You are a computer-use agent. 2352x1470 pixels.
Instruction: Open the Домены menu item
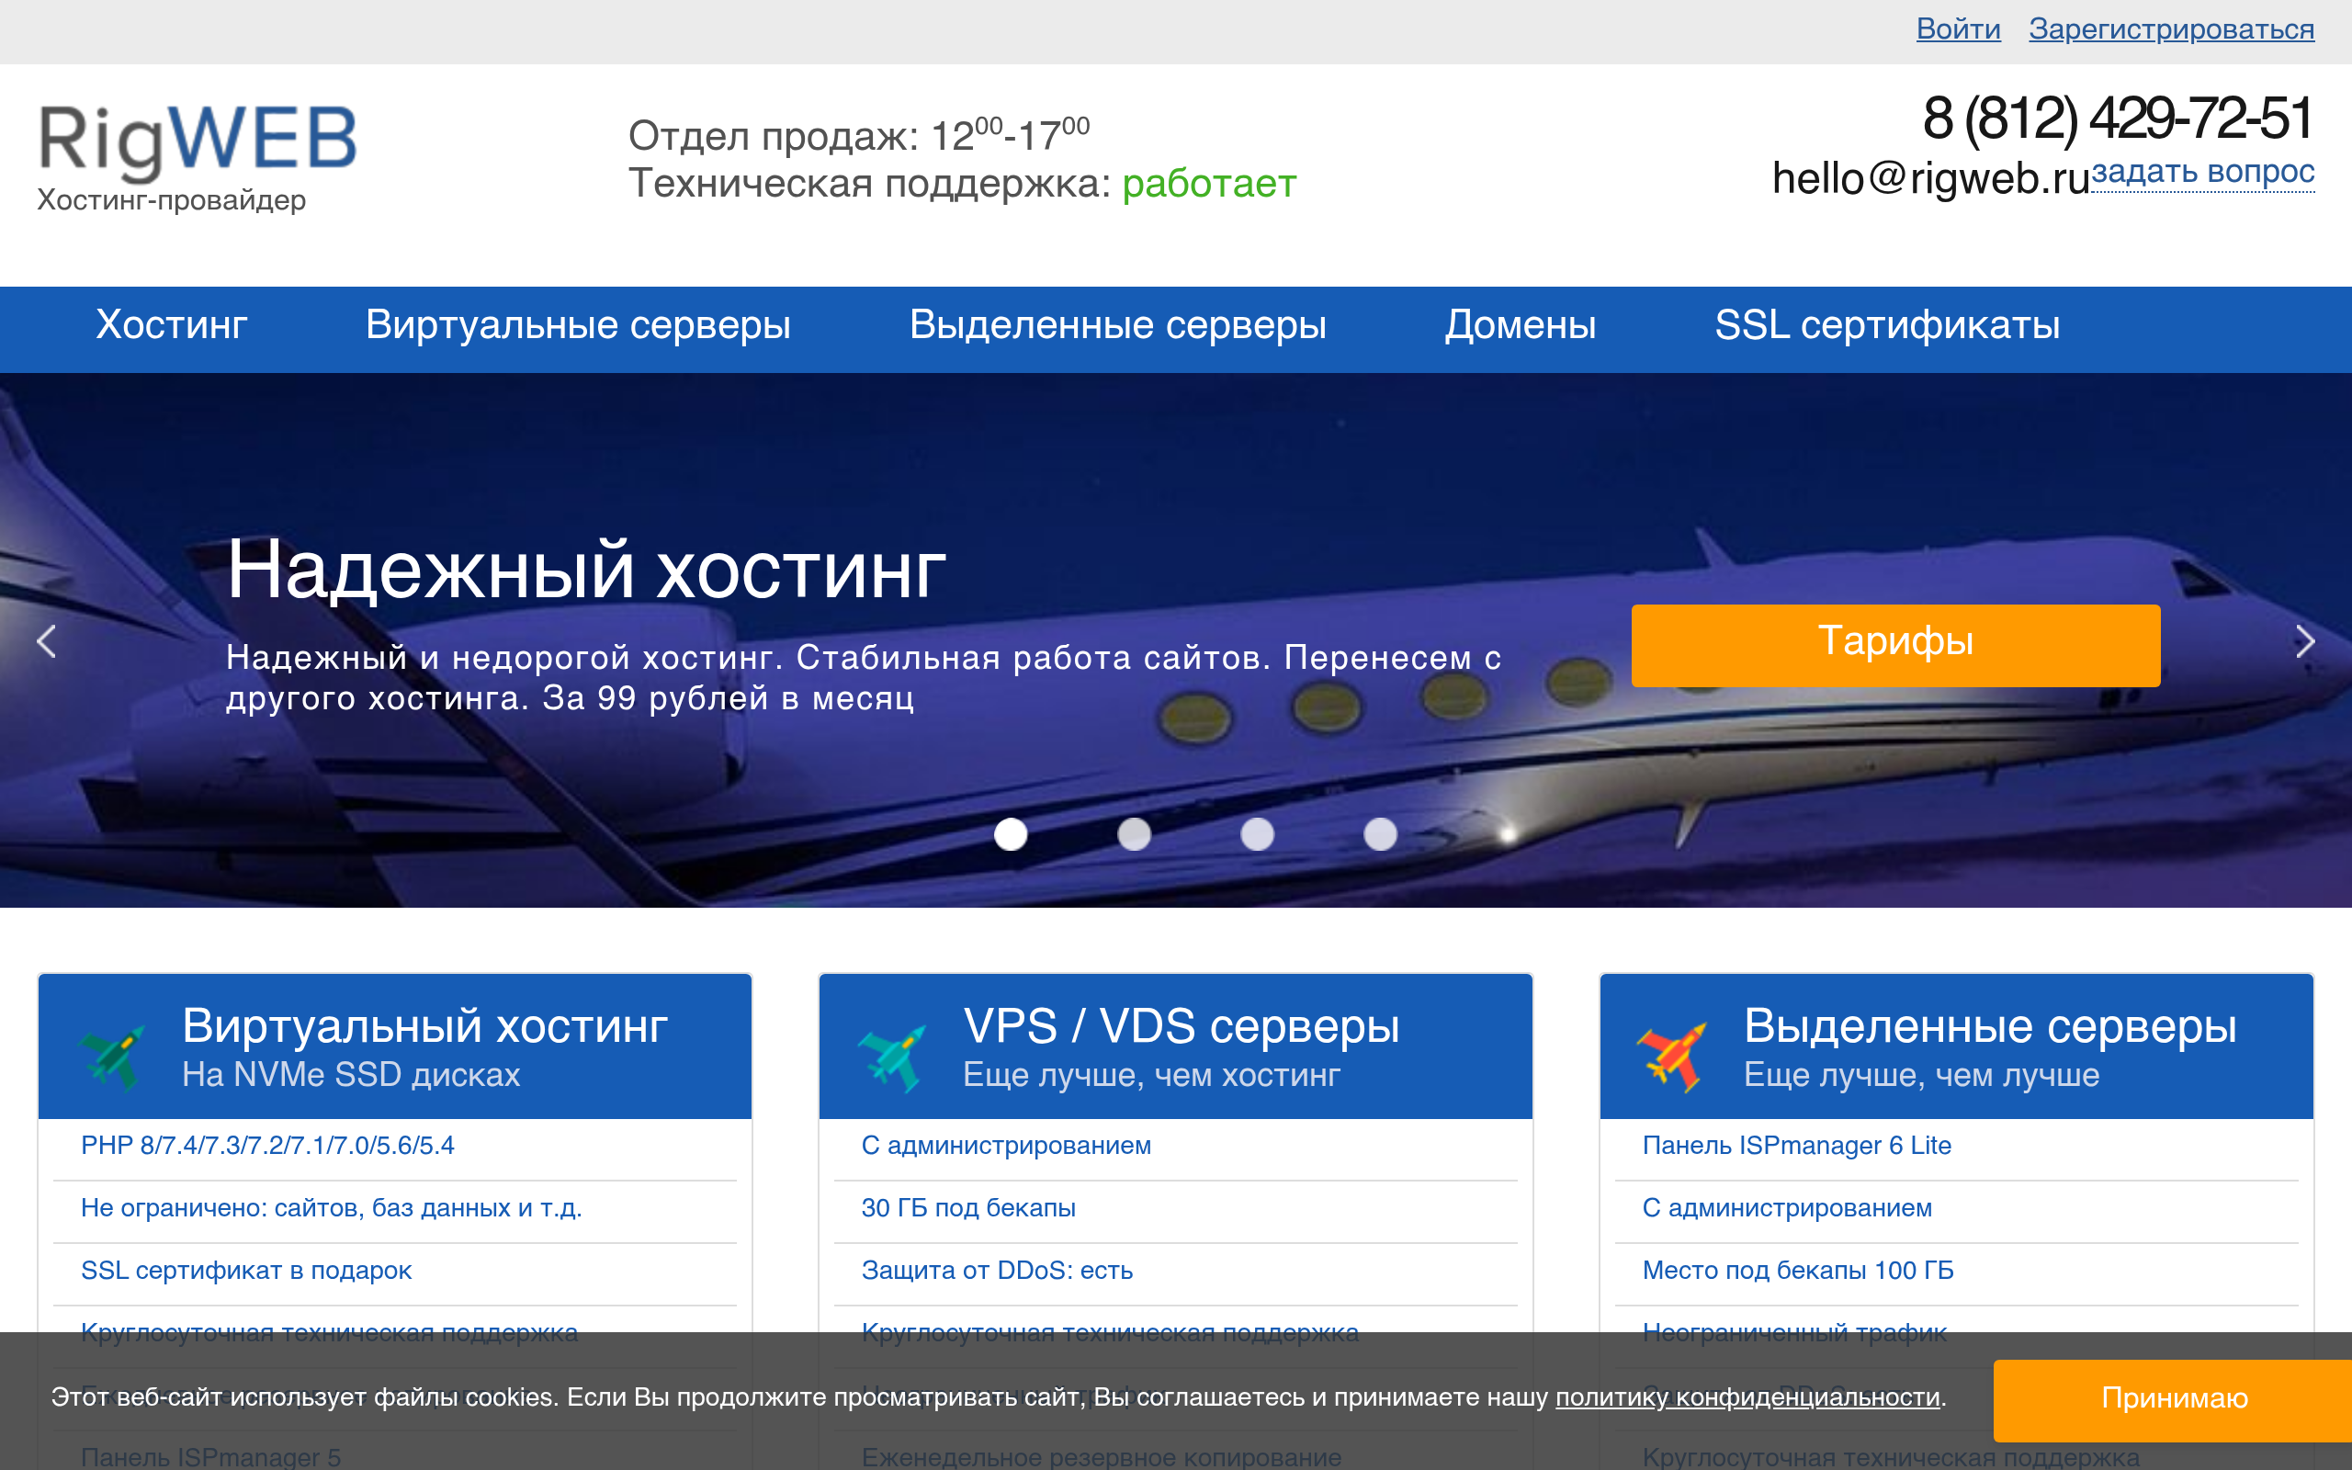(1520, 325)
